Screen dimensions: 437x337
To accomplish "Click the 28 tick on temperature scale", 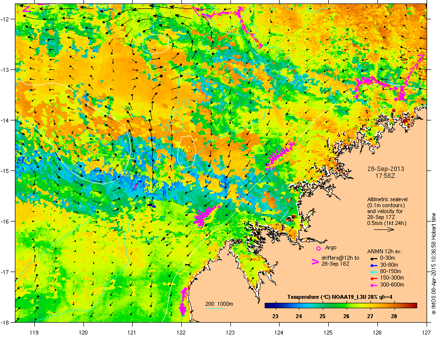I will click(394, 316).
